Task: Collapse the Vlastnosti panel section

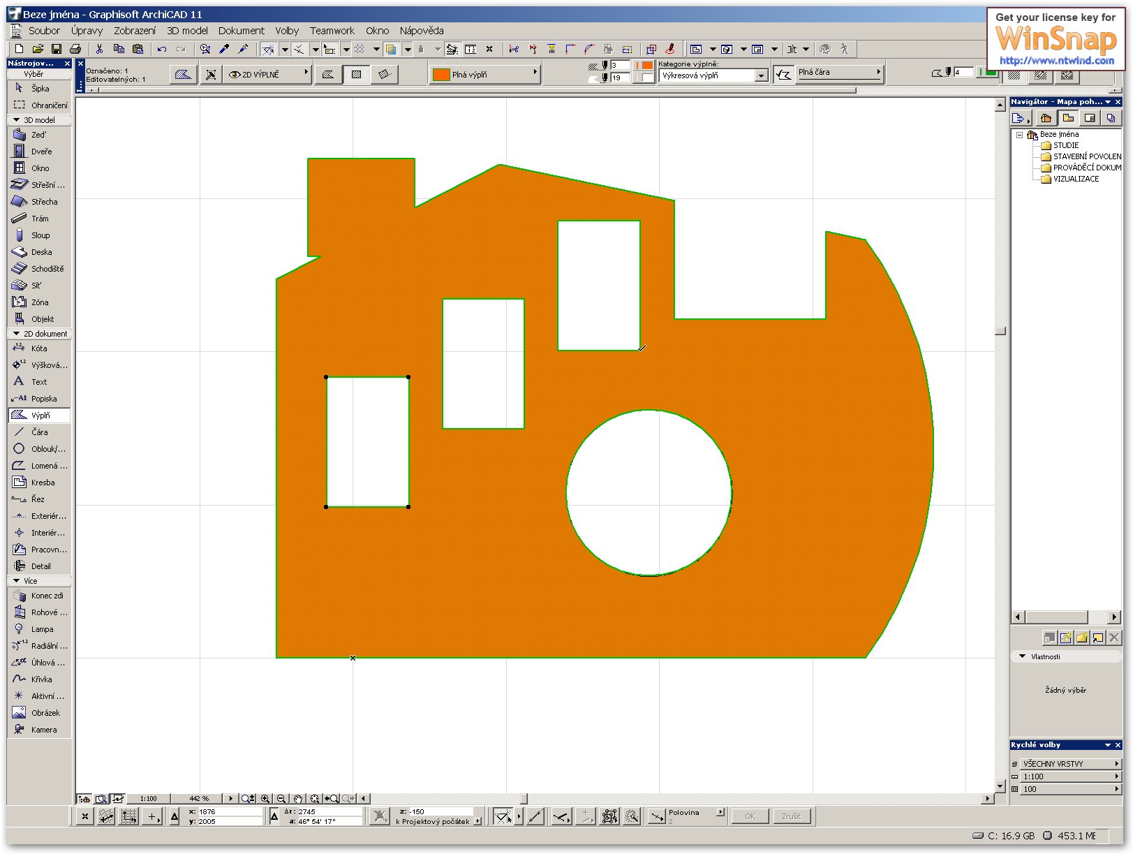Action: 1022,656
